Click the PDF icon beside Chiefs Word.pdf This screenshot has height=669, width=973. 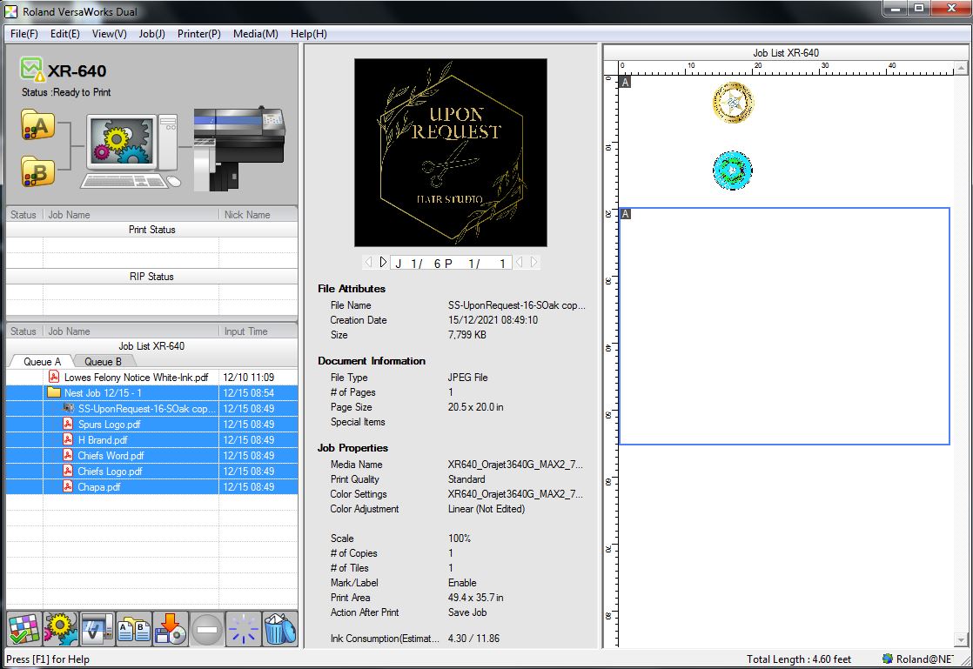click(68, 455)
